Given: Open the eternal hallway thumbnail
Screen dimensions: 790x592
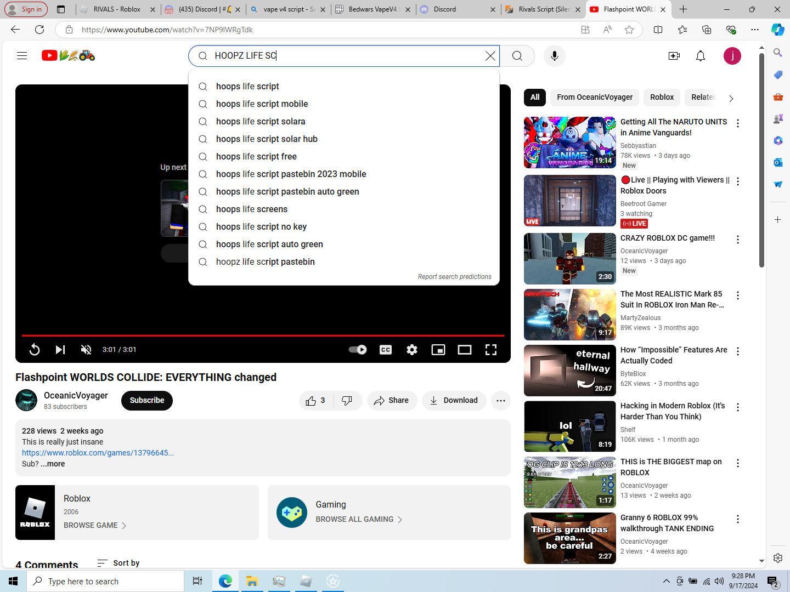Looking at the screenshot, I should (570, 371).
